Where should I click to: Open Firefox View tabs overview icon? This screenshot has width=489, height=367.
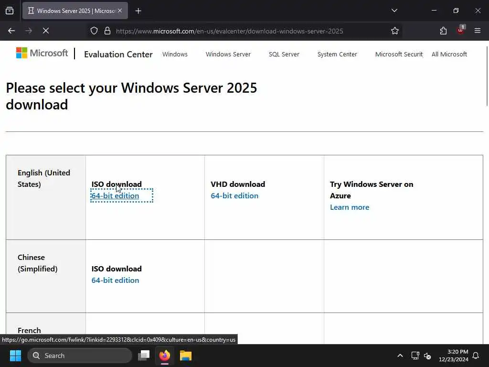tap(10, 11)
